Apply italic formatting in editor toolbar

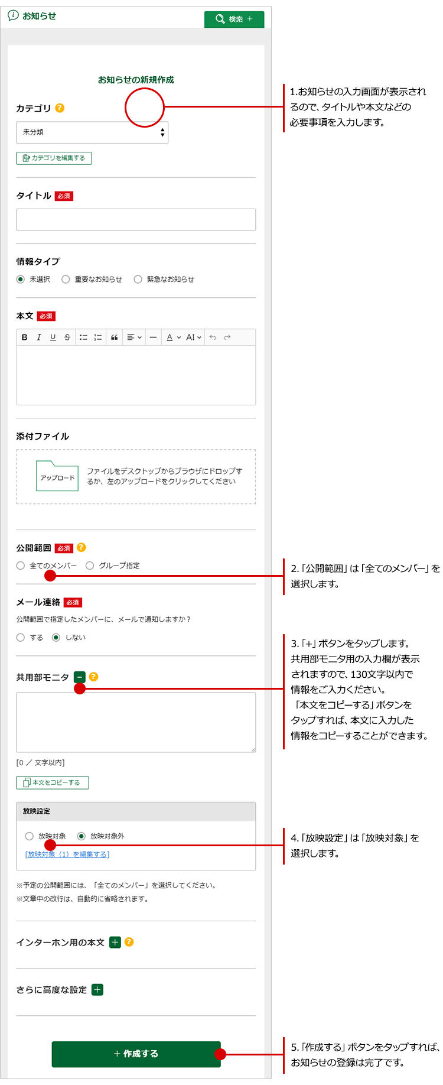click(x=39, y=337)
